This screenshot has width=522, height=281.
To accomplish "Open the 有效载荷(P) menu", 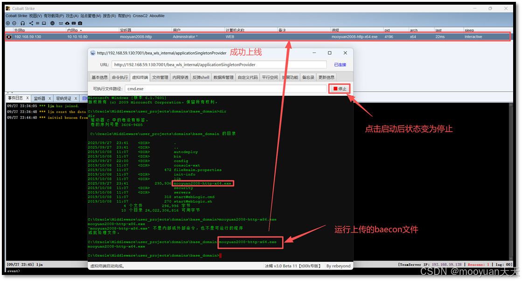I will click(x=54, y=16).
